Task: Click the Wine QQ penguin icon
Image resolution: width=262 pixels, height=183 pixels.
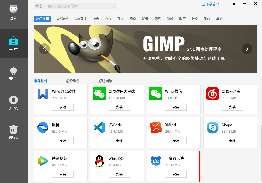Action: 99,161
